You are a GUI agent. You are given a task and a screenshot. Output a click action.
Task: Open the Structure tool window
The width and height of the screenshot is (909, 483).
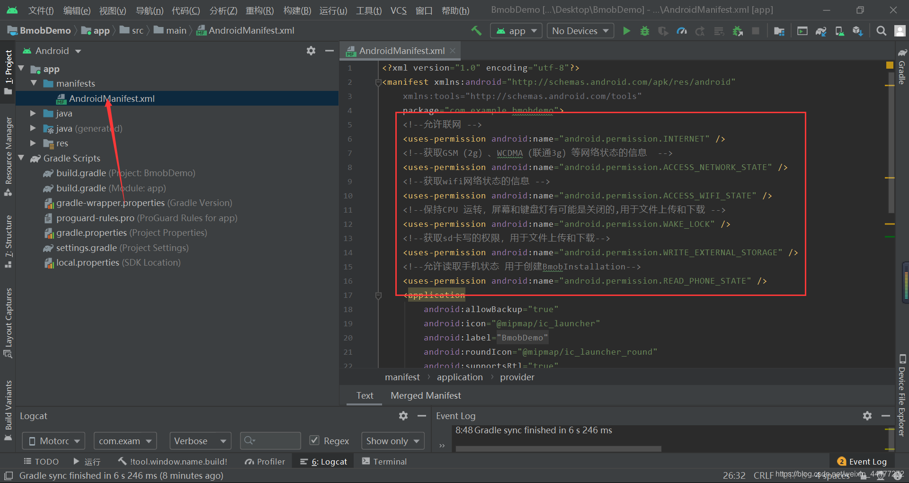8,241
